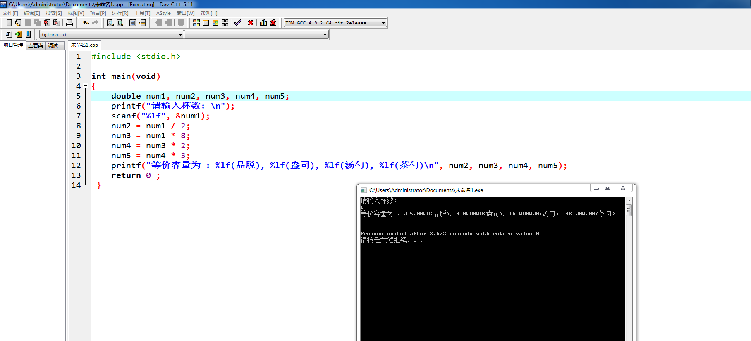Click the Goto line toolbar icon

142,23
